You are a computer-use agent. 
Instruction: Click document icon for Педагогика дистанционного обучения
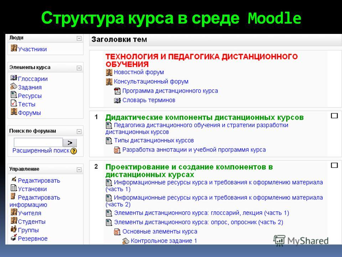click(x=109, y=125)
